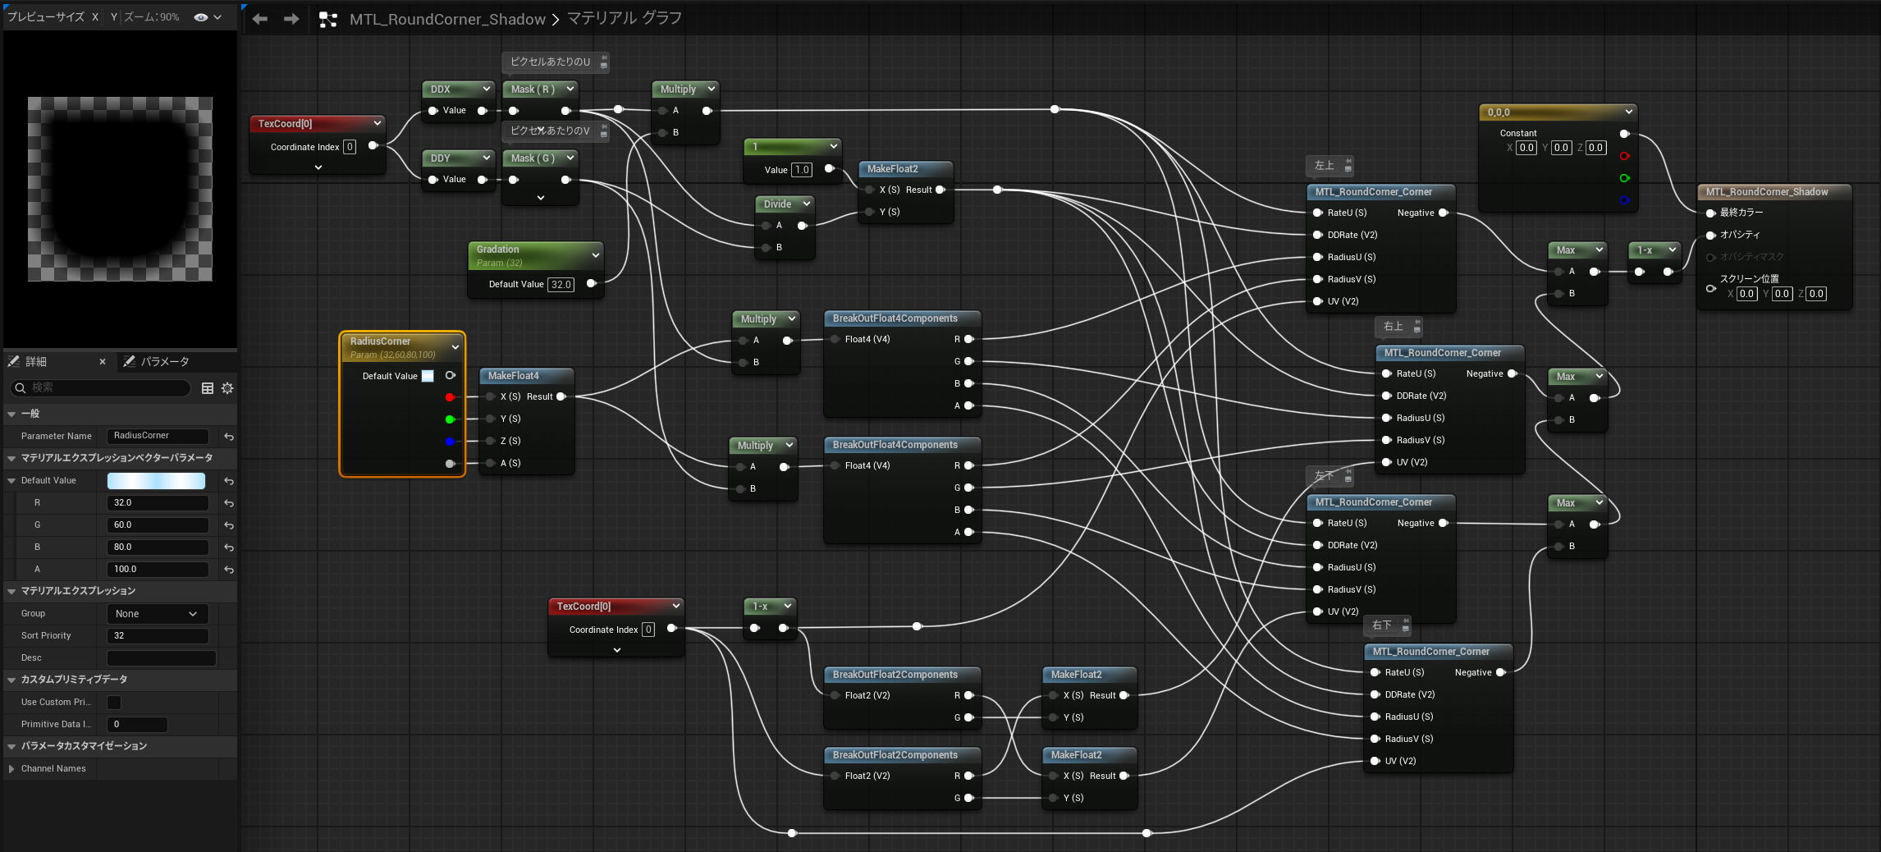Click the Gradation Default Value output pin
Image resolution: width=1881 pixels, height=852 pixels.
tap(590, 284)
